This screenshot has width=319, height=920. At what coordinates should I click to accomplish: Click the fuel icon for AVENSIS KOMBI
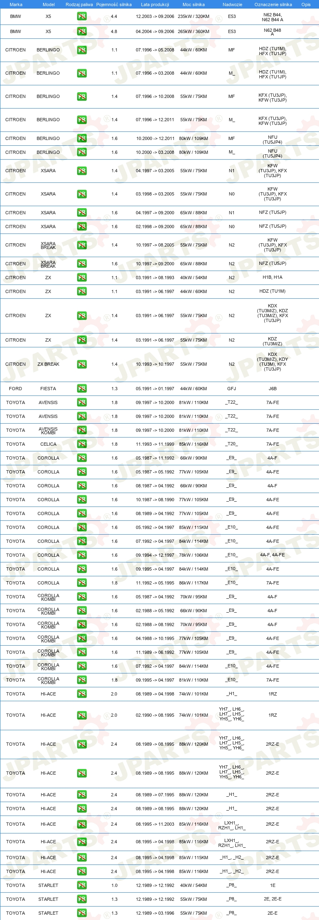(x=82, y=430)
